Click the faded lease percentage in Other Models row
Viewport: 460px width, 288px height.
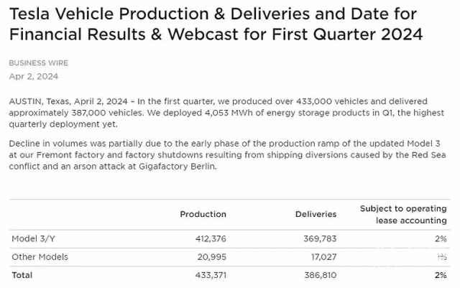pos(441,256)
